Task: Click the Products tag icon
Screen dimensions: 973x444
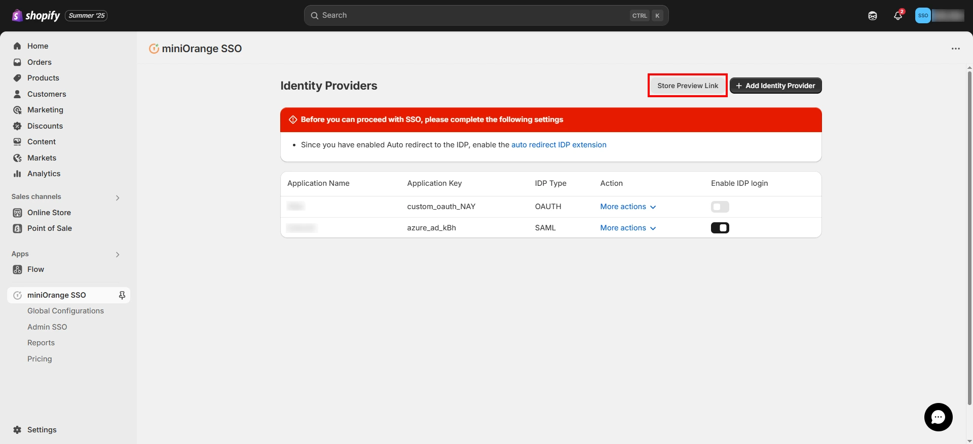Action: [17, 78]
